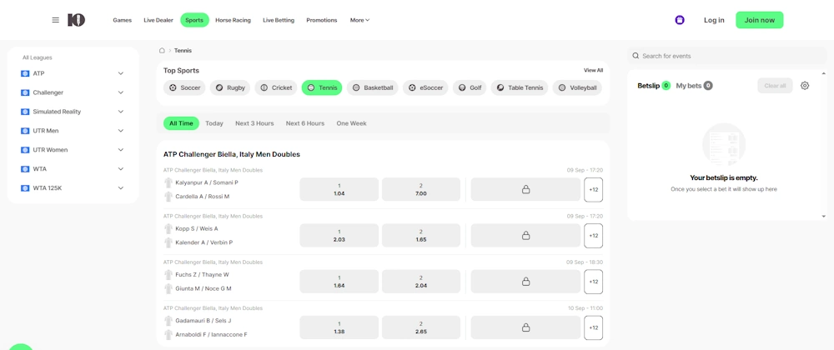Click View All sports link
Screen dimensions: 834x350
coord(593,70)
